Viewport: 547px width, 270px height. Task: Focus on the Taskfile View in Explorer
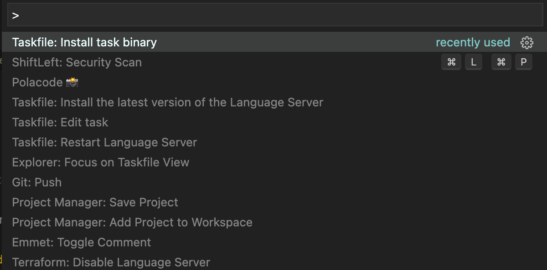pos(100,162)
